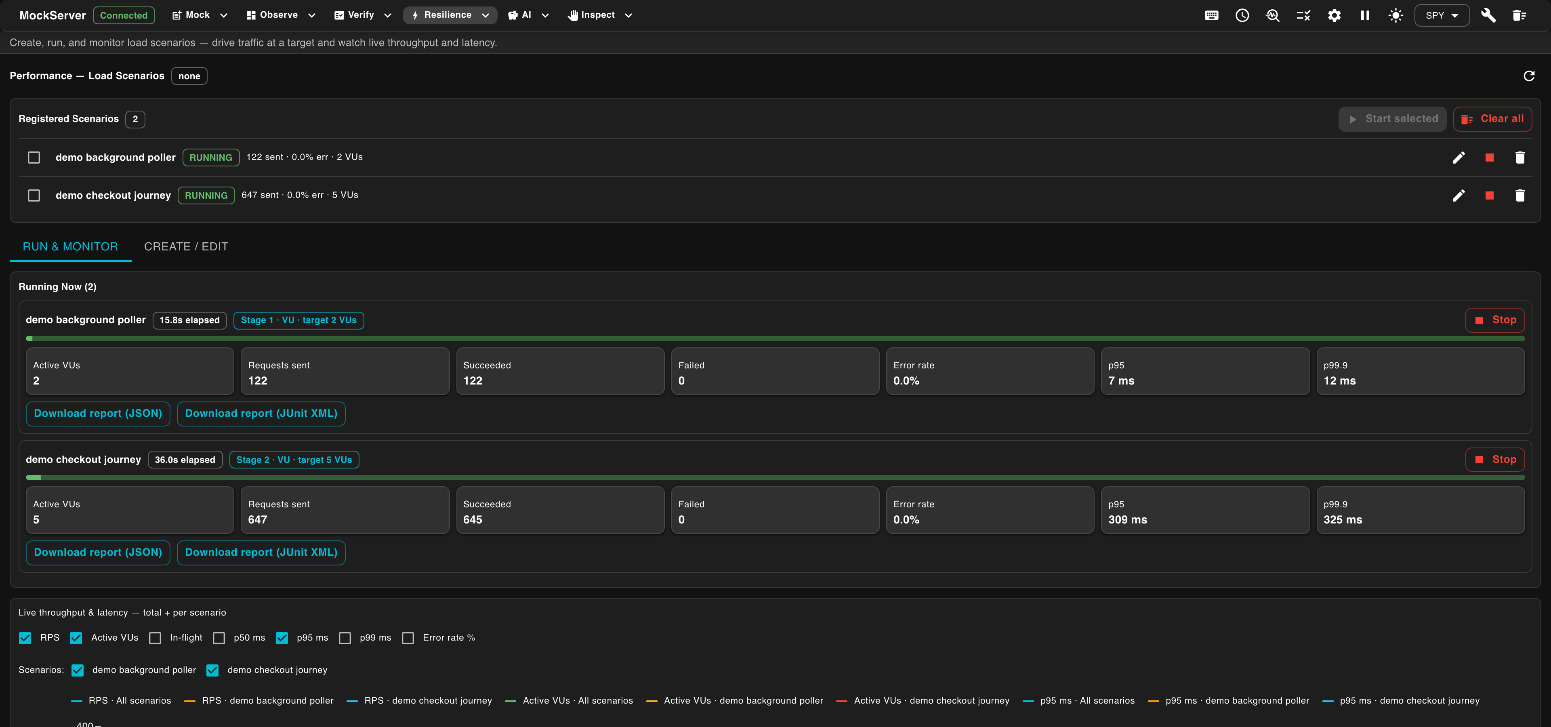Download JSON report for demo background poller

97,414
